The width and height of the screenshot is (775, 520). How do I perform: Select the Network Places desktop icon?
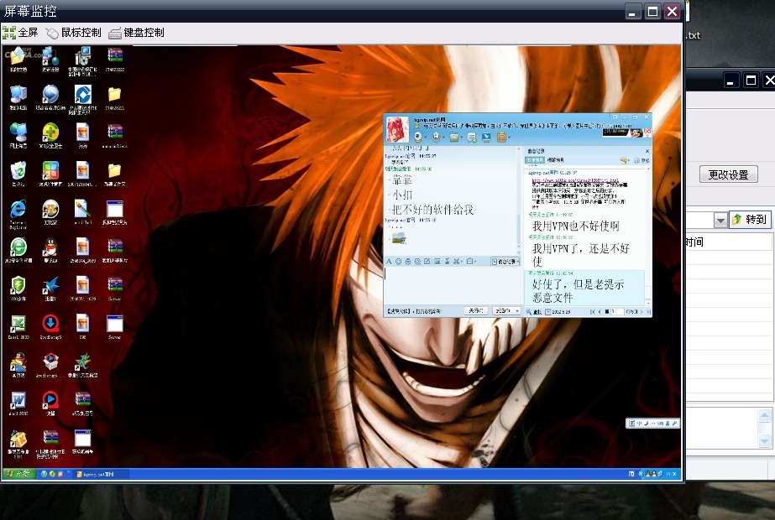pyautogui.click(x=18, y=135)
